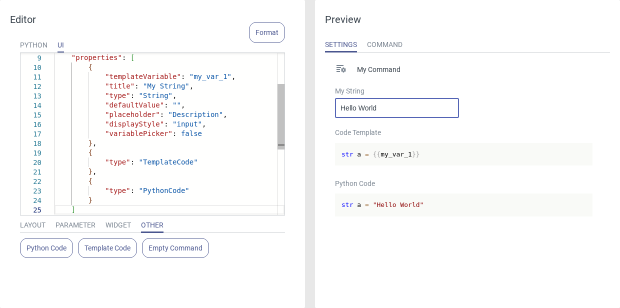Insert the Python Code snippet
620x308 pixels.
point(46,248)
